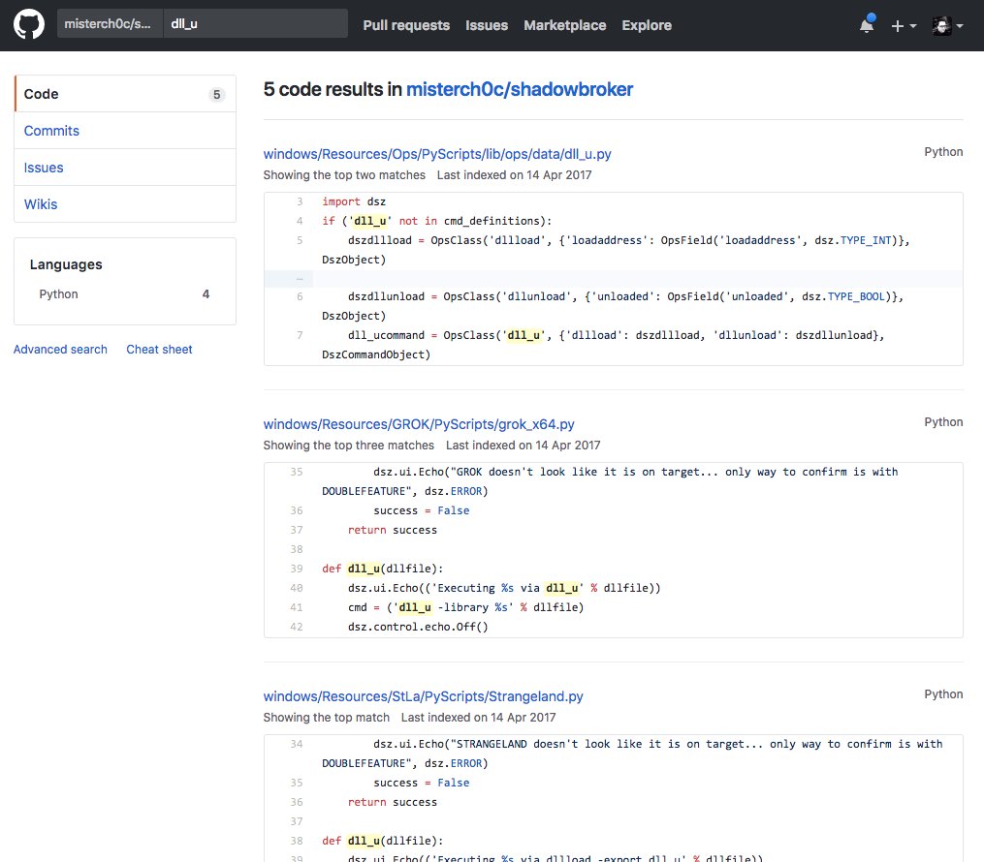Click line number 39 in grok_x64.py snippet
The width and height of the screenshot is (984, 862).
(x=297, y=569)
